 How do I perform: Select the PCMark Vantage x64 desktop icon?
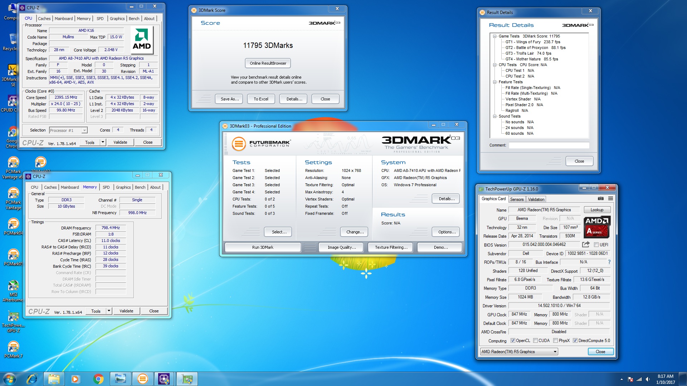coord(13,168)
